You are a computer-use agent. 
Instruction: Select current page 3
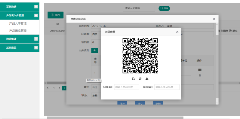click(x=64, y=88)
